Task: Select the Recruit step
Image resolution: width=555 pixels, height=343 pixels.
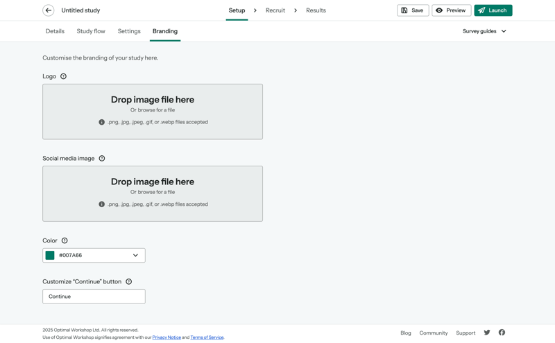Action: pos(275,10)
